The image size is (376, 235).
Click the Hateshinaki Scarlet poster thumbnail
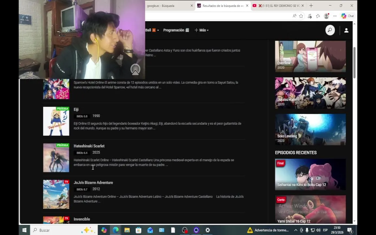[56, 158]
